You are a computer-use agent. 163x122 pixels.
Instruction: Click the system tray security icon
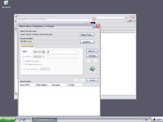(154, 120)
